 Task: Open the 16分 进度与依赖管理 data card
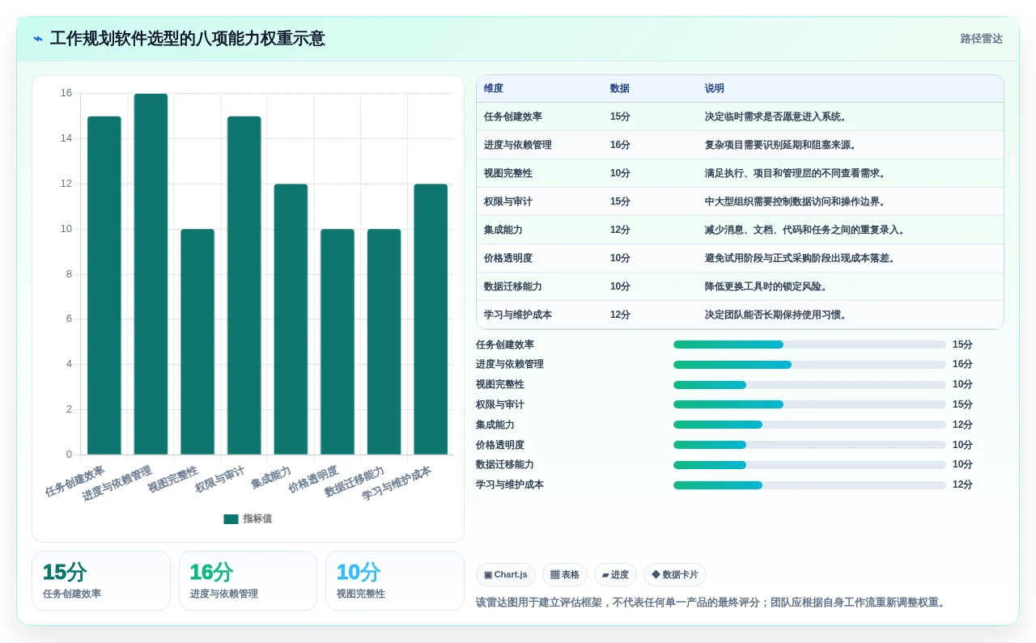tap(248, 581)
